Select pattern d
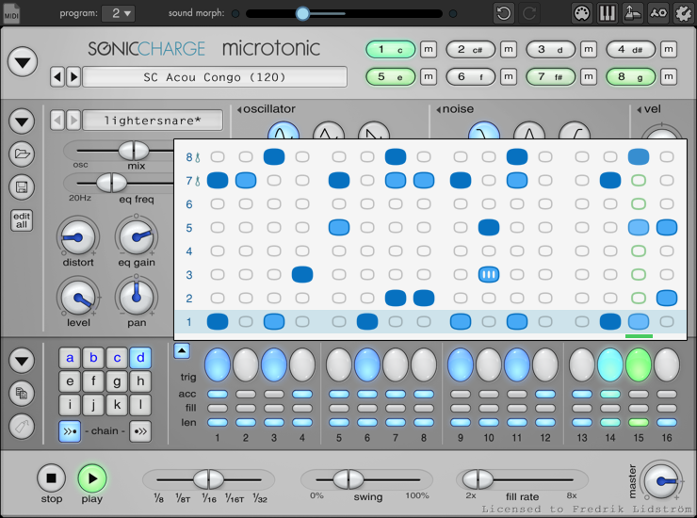The width and height of the screenshot is (697, 518). [140, 358]
